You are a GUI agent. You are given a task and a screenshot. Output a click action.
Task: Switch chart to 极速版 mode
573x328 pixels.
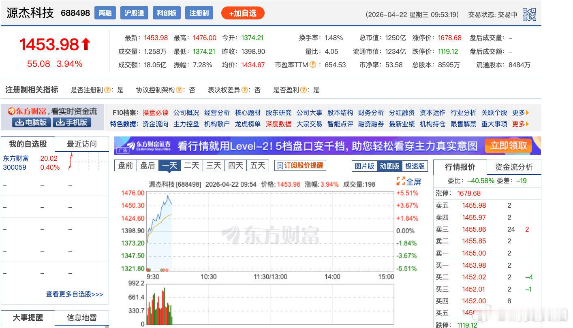click(x=415, y=166)
